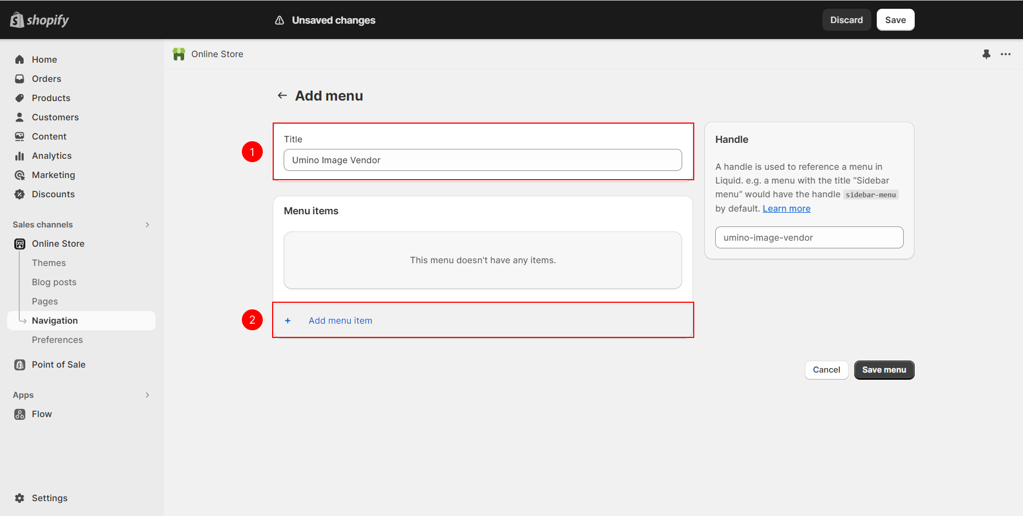Pin the Online Store app

[x=986, y=54]
